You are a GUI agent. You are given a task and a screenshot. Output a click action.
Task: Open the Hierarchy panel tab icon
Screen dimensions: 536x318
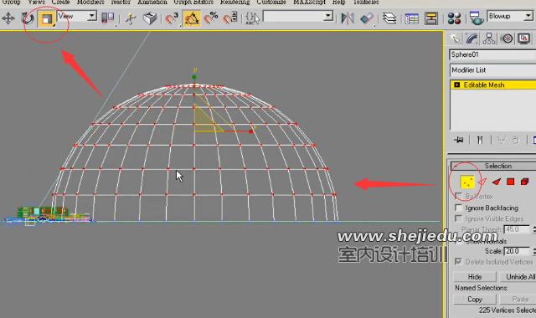(x=489, y=38)
